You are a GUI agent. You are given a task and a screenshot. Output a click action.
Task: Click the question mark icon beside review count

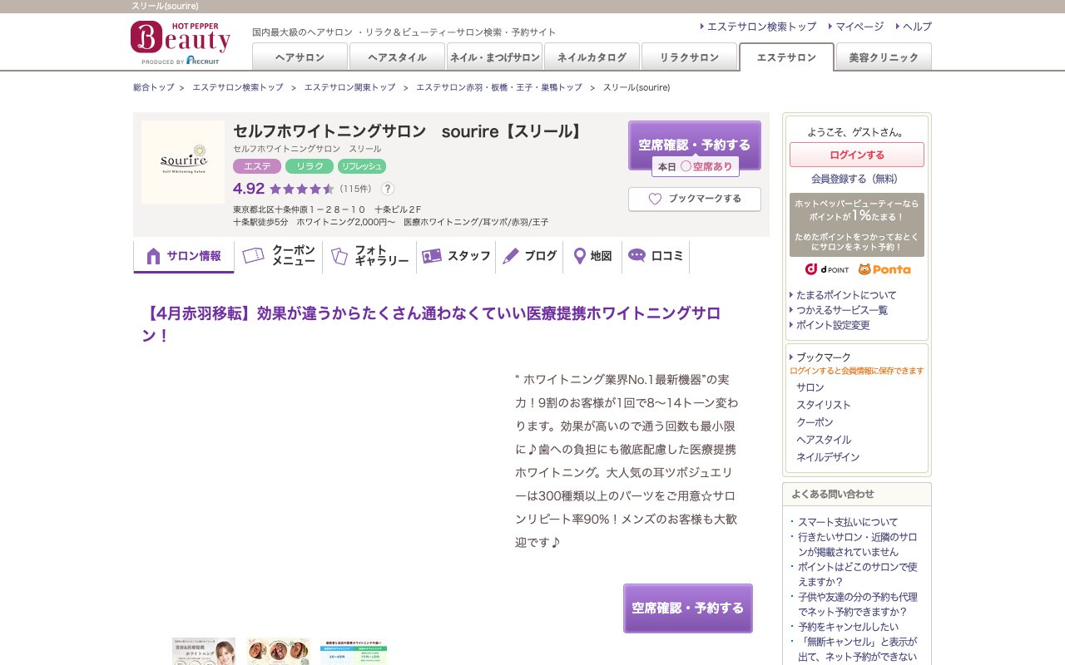[x=388, y=189]
